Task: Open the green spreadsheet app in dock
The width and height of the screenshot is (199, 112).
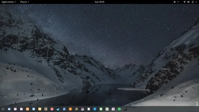Action: click(101, 109)
